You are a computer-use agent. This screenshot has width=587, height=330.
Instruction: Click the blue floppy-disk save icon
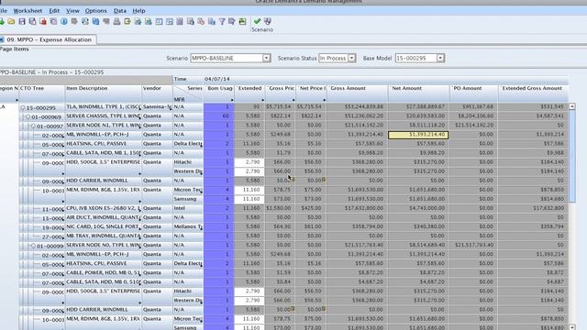tap(22, 21)
